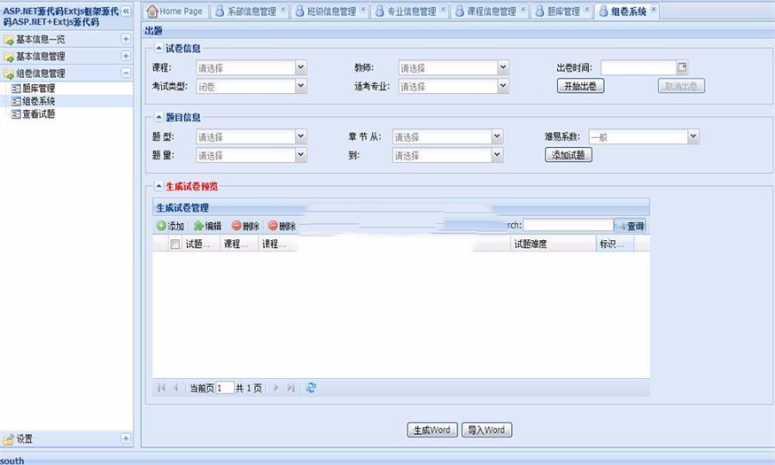Click the first red 删除 delete icon
Screen dimensions: 775x465
point(236,226)
